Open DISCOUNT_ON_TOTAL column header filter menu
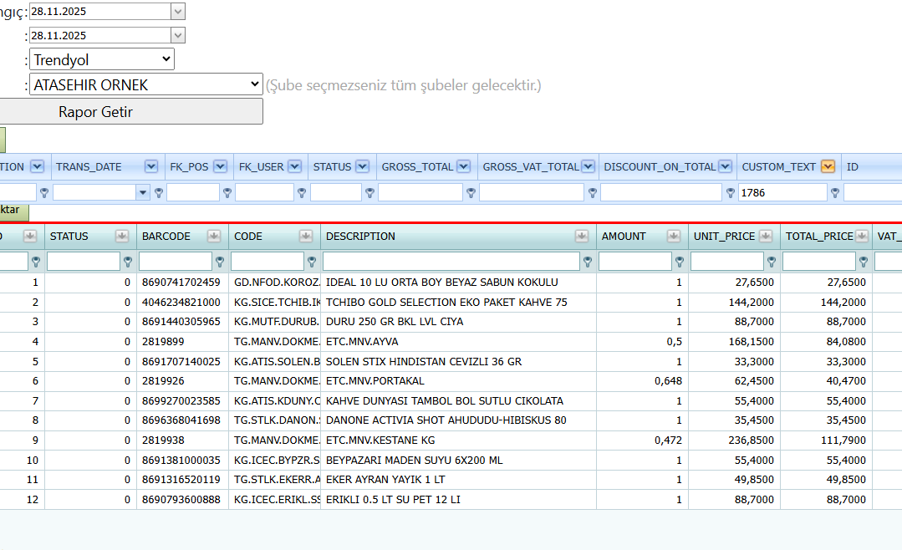The height and width of the screenshot is (550, 902). [726, 167]
